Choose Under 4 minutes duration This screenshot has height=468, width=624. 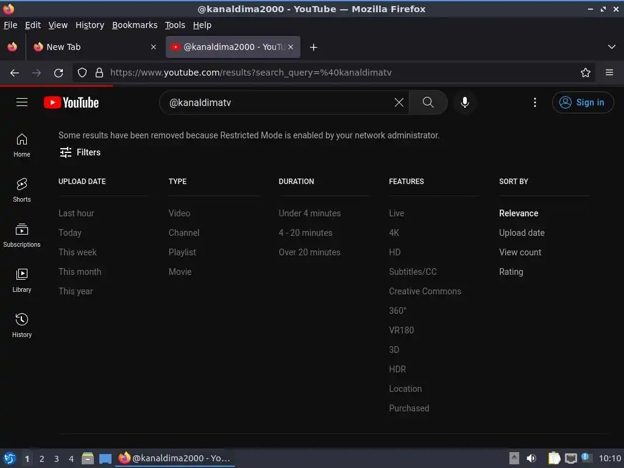click(310, 213)
